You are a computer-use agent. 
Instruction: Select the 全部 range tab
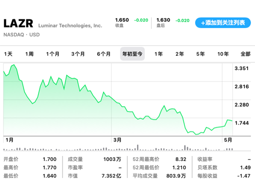coord(245,54)
